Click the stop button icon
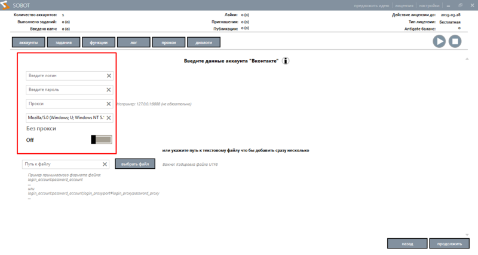The image size is (478, 255). (x=455, y=41)
